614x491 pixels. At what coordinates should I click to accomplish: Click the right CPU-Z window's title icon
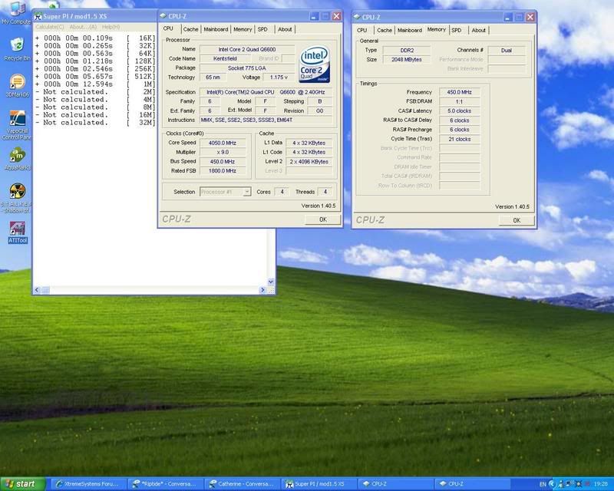click(x=357, y=17)
